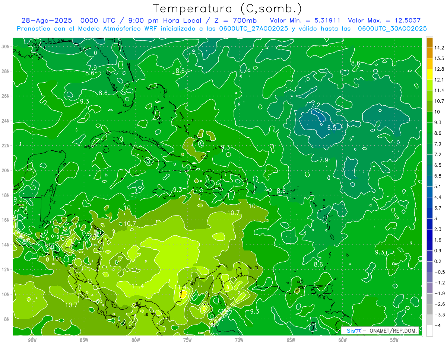Click the longitude axis label '80W'
447x345 pixels.
(136, 340)
